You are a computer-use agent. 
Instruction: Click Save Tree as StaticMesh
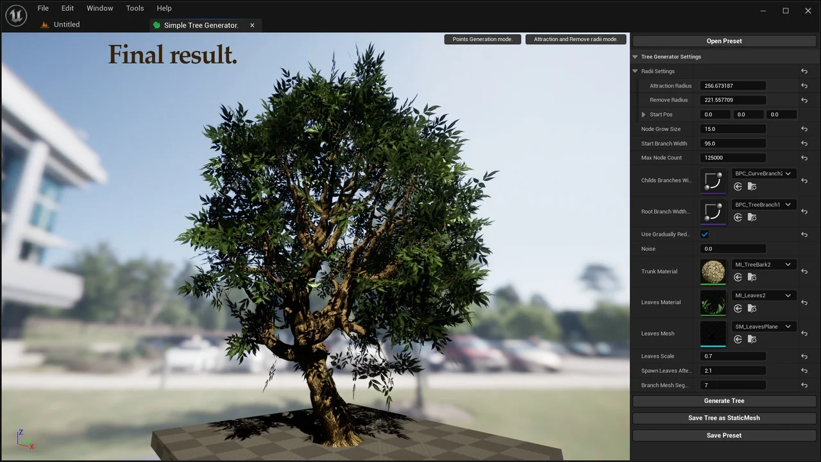point(724,418)
